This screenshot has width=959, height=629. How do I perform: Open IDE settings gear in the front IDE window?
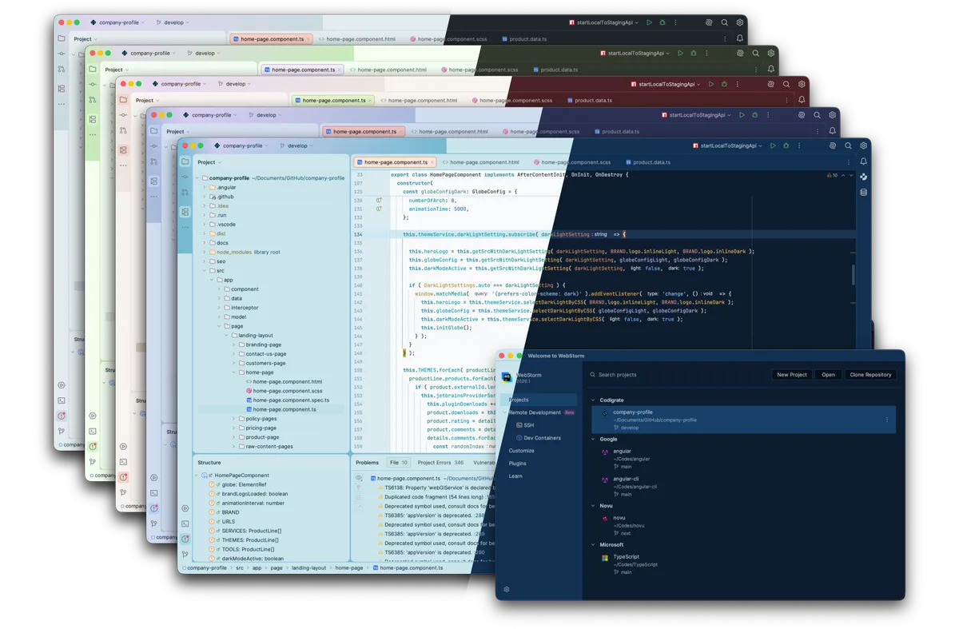coord(863,146)
